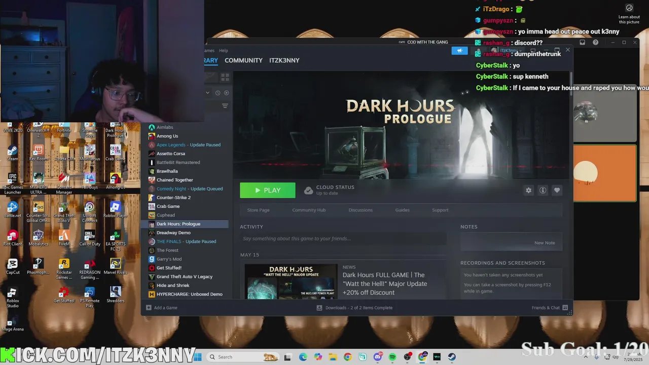Click Windows taskbar Search box
The image size is (649, 365).
243,357
